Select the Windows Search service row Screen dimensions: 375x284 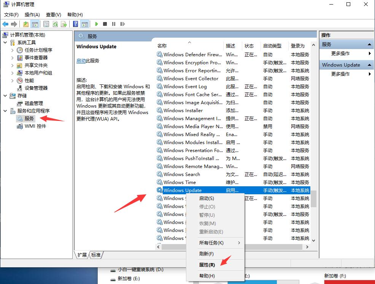pyautogui.click(x=233, y=175)
